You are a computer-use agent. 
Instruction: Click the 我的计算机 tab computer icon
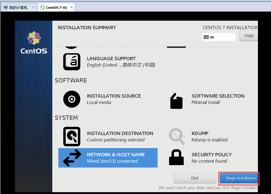coord(6,8)
